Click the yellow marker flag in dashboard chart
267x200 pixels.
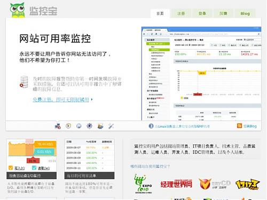202,73
